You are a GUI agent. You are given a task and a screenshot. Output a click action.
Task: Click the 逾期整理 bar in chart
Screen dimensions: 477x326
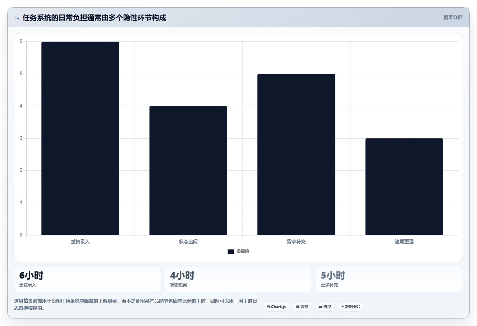[x=404, y=187]
